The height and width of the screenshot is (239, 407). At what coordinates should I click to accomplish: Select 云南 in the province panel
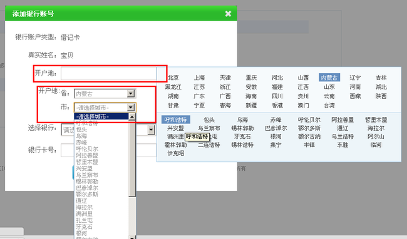(x=329, y=96)
